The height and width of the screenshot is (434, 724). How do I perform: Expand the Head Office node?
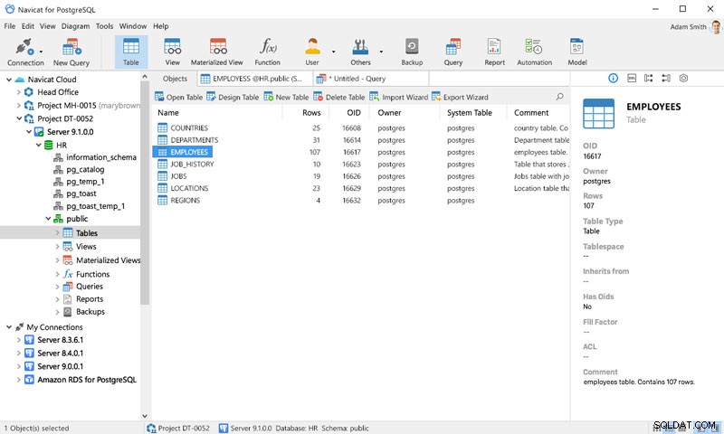click(x=18, y=92)
